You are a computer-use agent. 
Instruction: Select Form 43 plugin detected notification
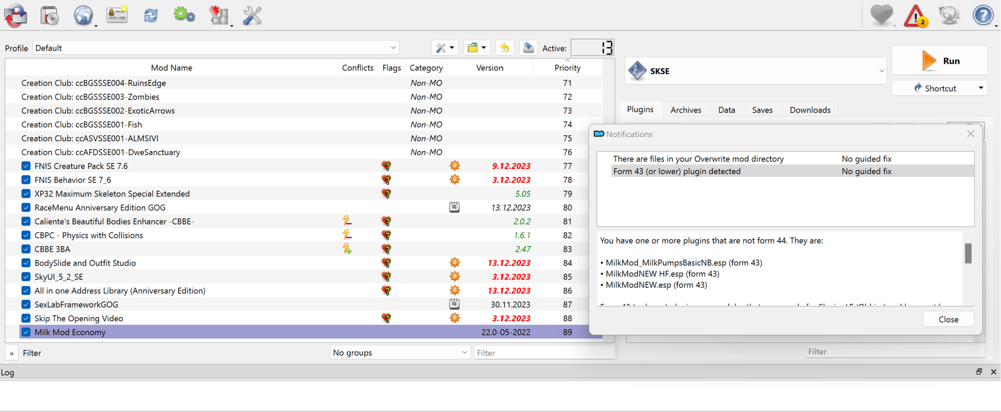[792, 171]
